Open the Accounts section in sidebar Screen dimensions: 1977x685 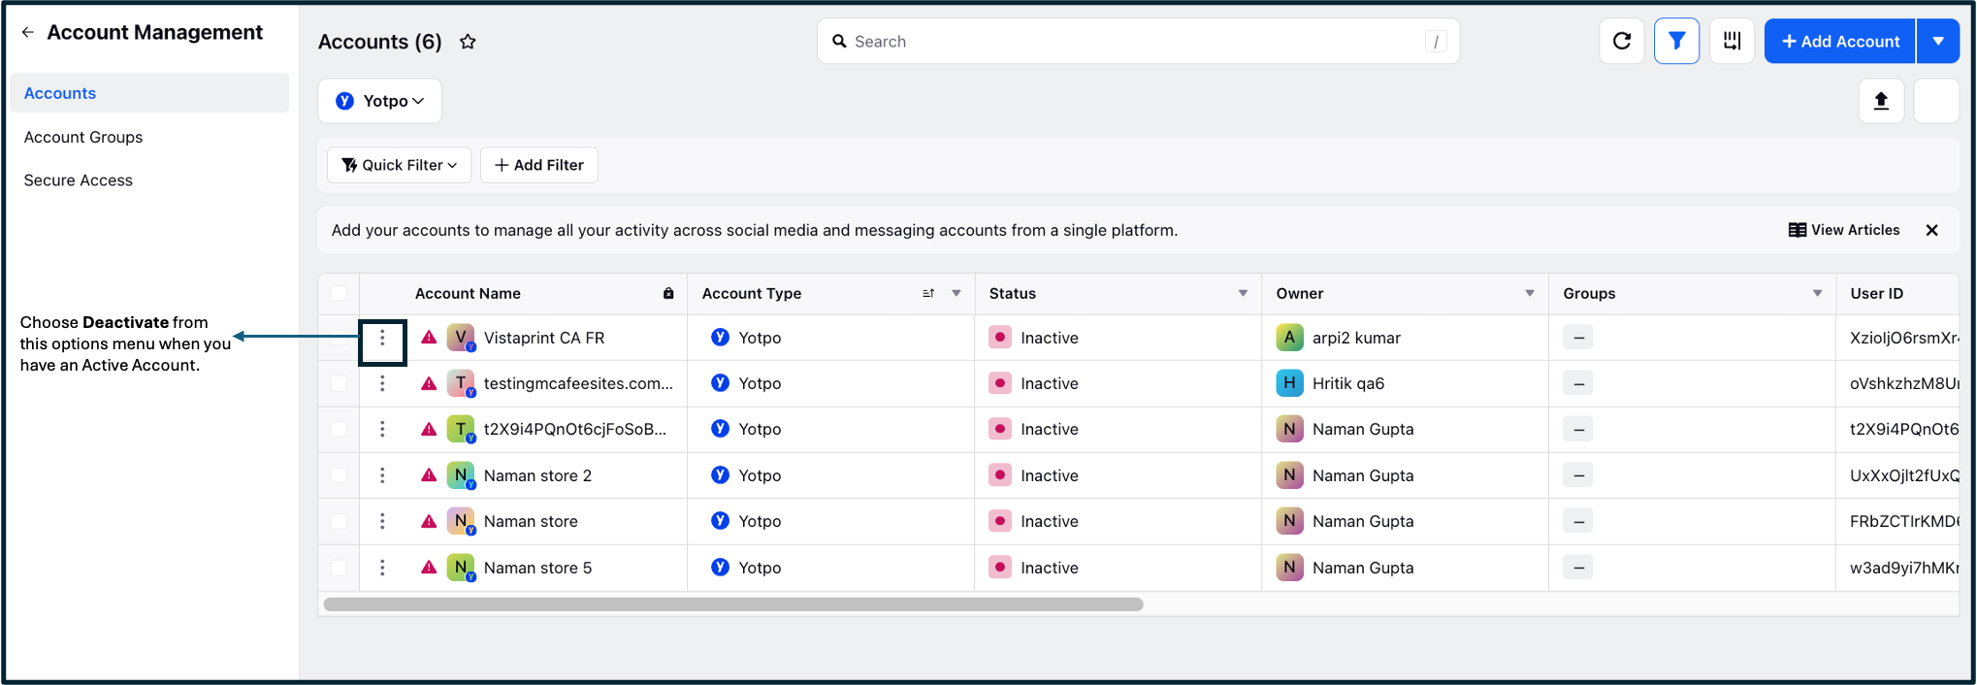(149, 93)
